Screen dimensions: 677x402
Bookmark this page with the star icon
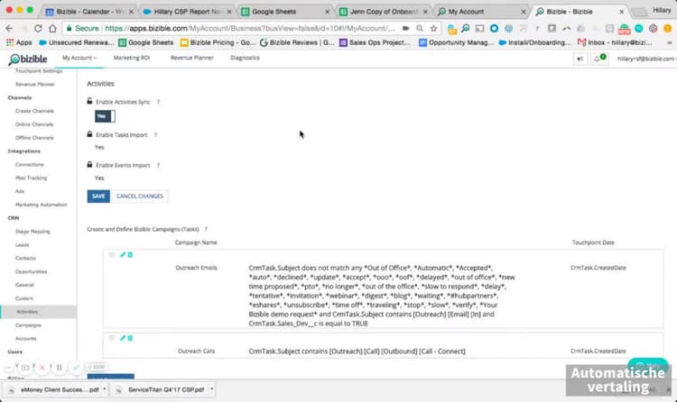(x=433, y=29)
